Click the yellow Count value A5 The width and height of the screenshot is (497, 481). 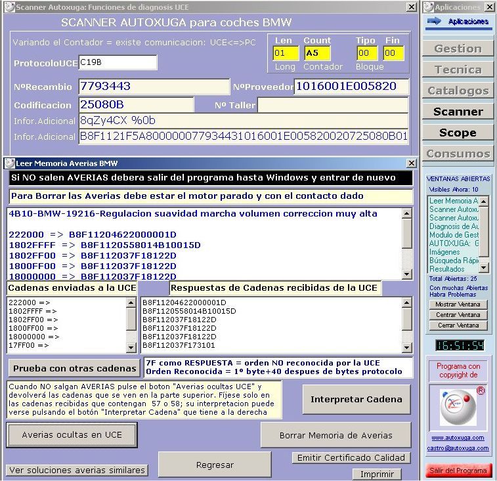coord(317,53)
